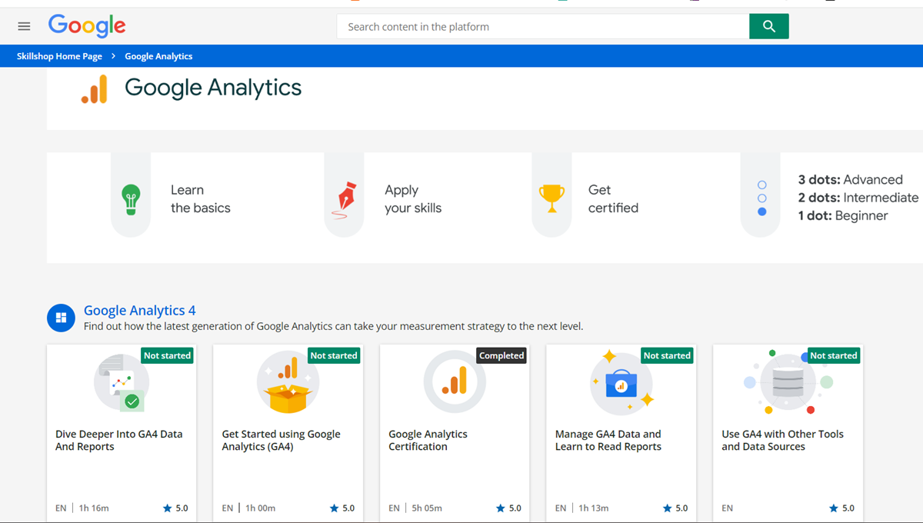Click the Google logo
The image size is (923, 523).
pos(87,26)
